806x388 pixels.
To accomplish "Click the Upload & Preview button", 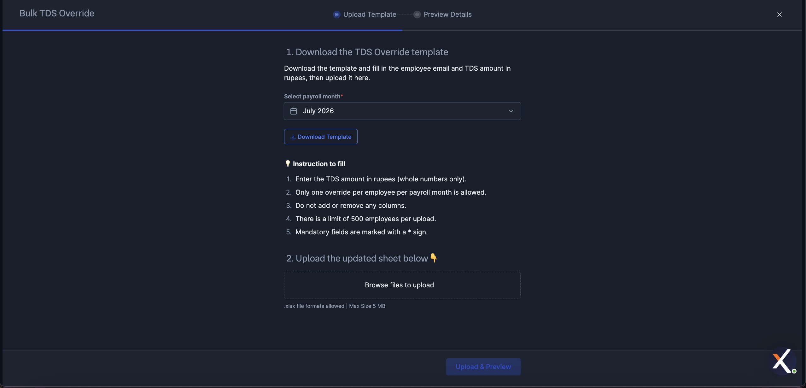I will 483,367.
